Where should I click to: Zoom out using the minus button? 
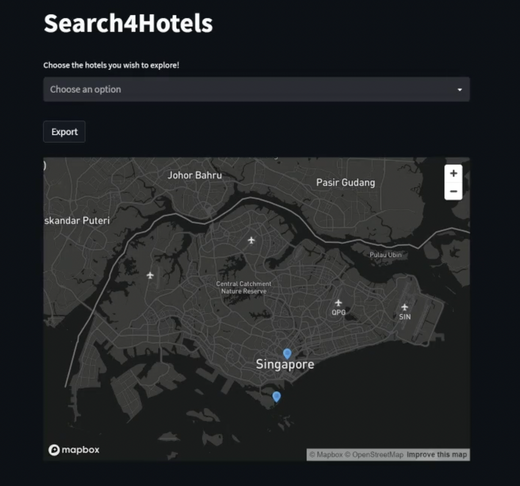tap(453, 191)
